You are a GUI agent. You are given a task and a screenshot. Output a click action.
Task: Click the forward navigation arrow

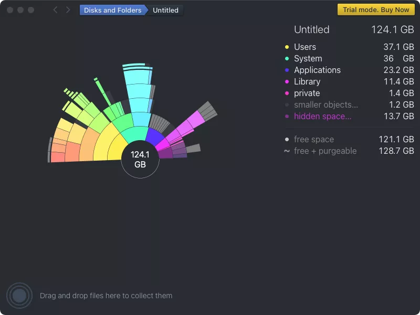[x=68, y=10]
